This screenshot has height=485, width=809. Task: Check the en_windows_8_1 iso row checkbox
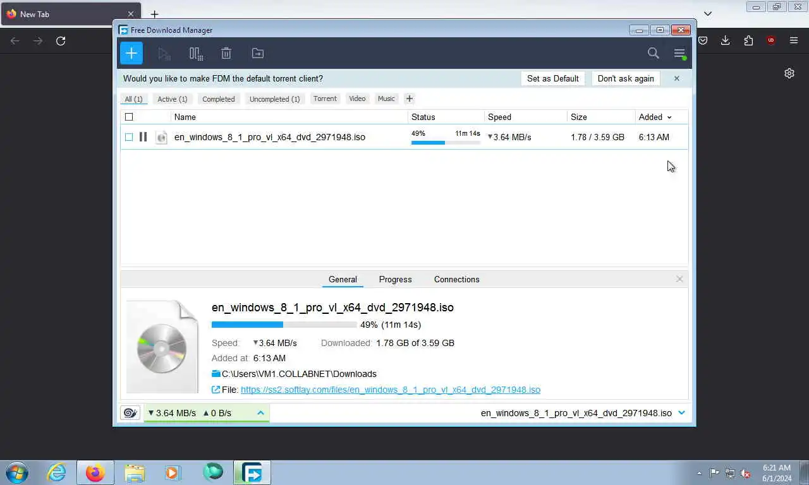129,137
